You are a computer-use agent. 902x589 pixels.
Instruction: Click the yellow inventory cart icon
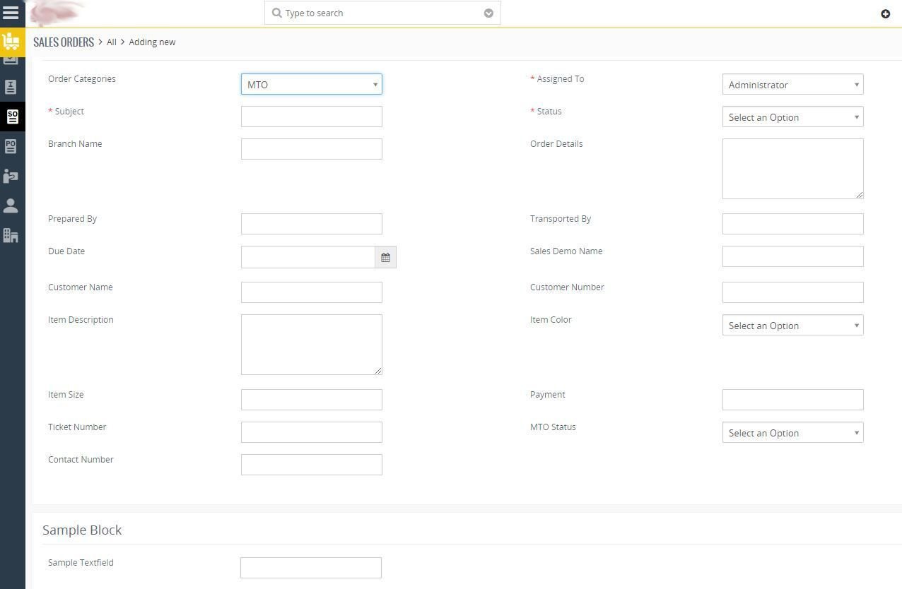[x=11, y=42]
